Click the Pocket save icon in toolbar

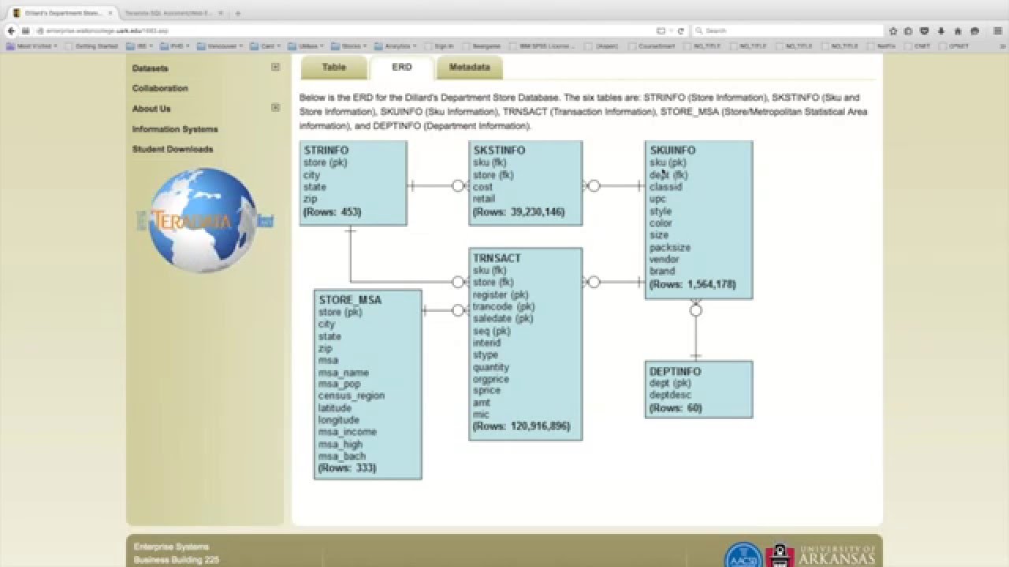(x=925, y=31)
